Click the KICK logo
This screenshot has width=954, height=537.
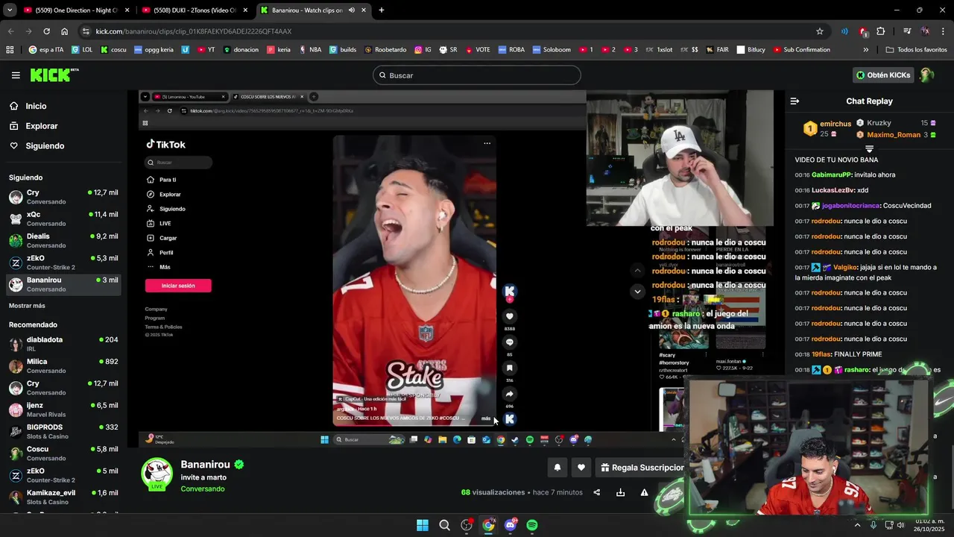[x=54, y=75]
